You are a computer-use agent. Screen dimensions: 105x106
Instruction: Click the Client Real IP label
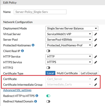coord(12,51)
